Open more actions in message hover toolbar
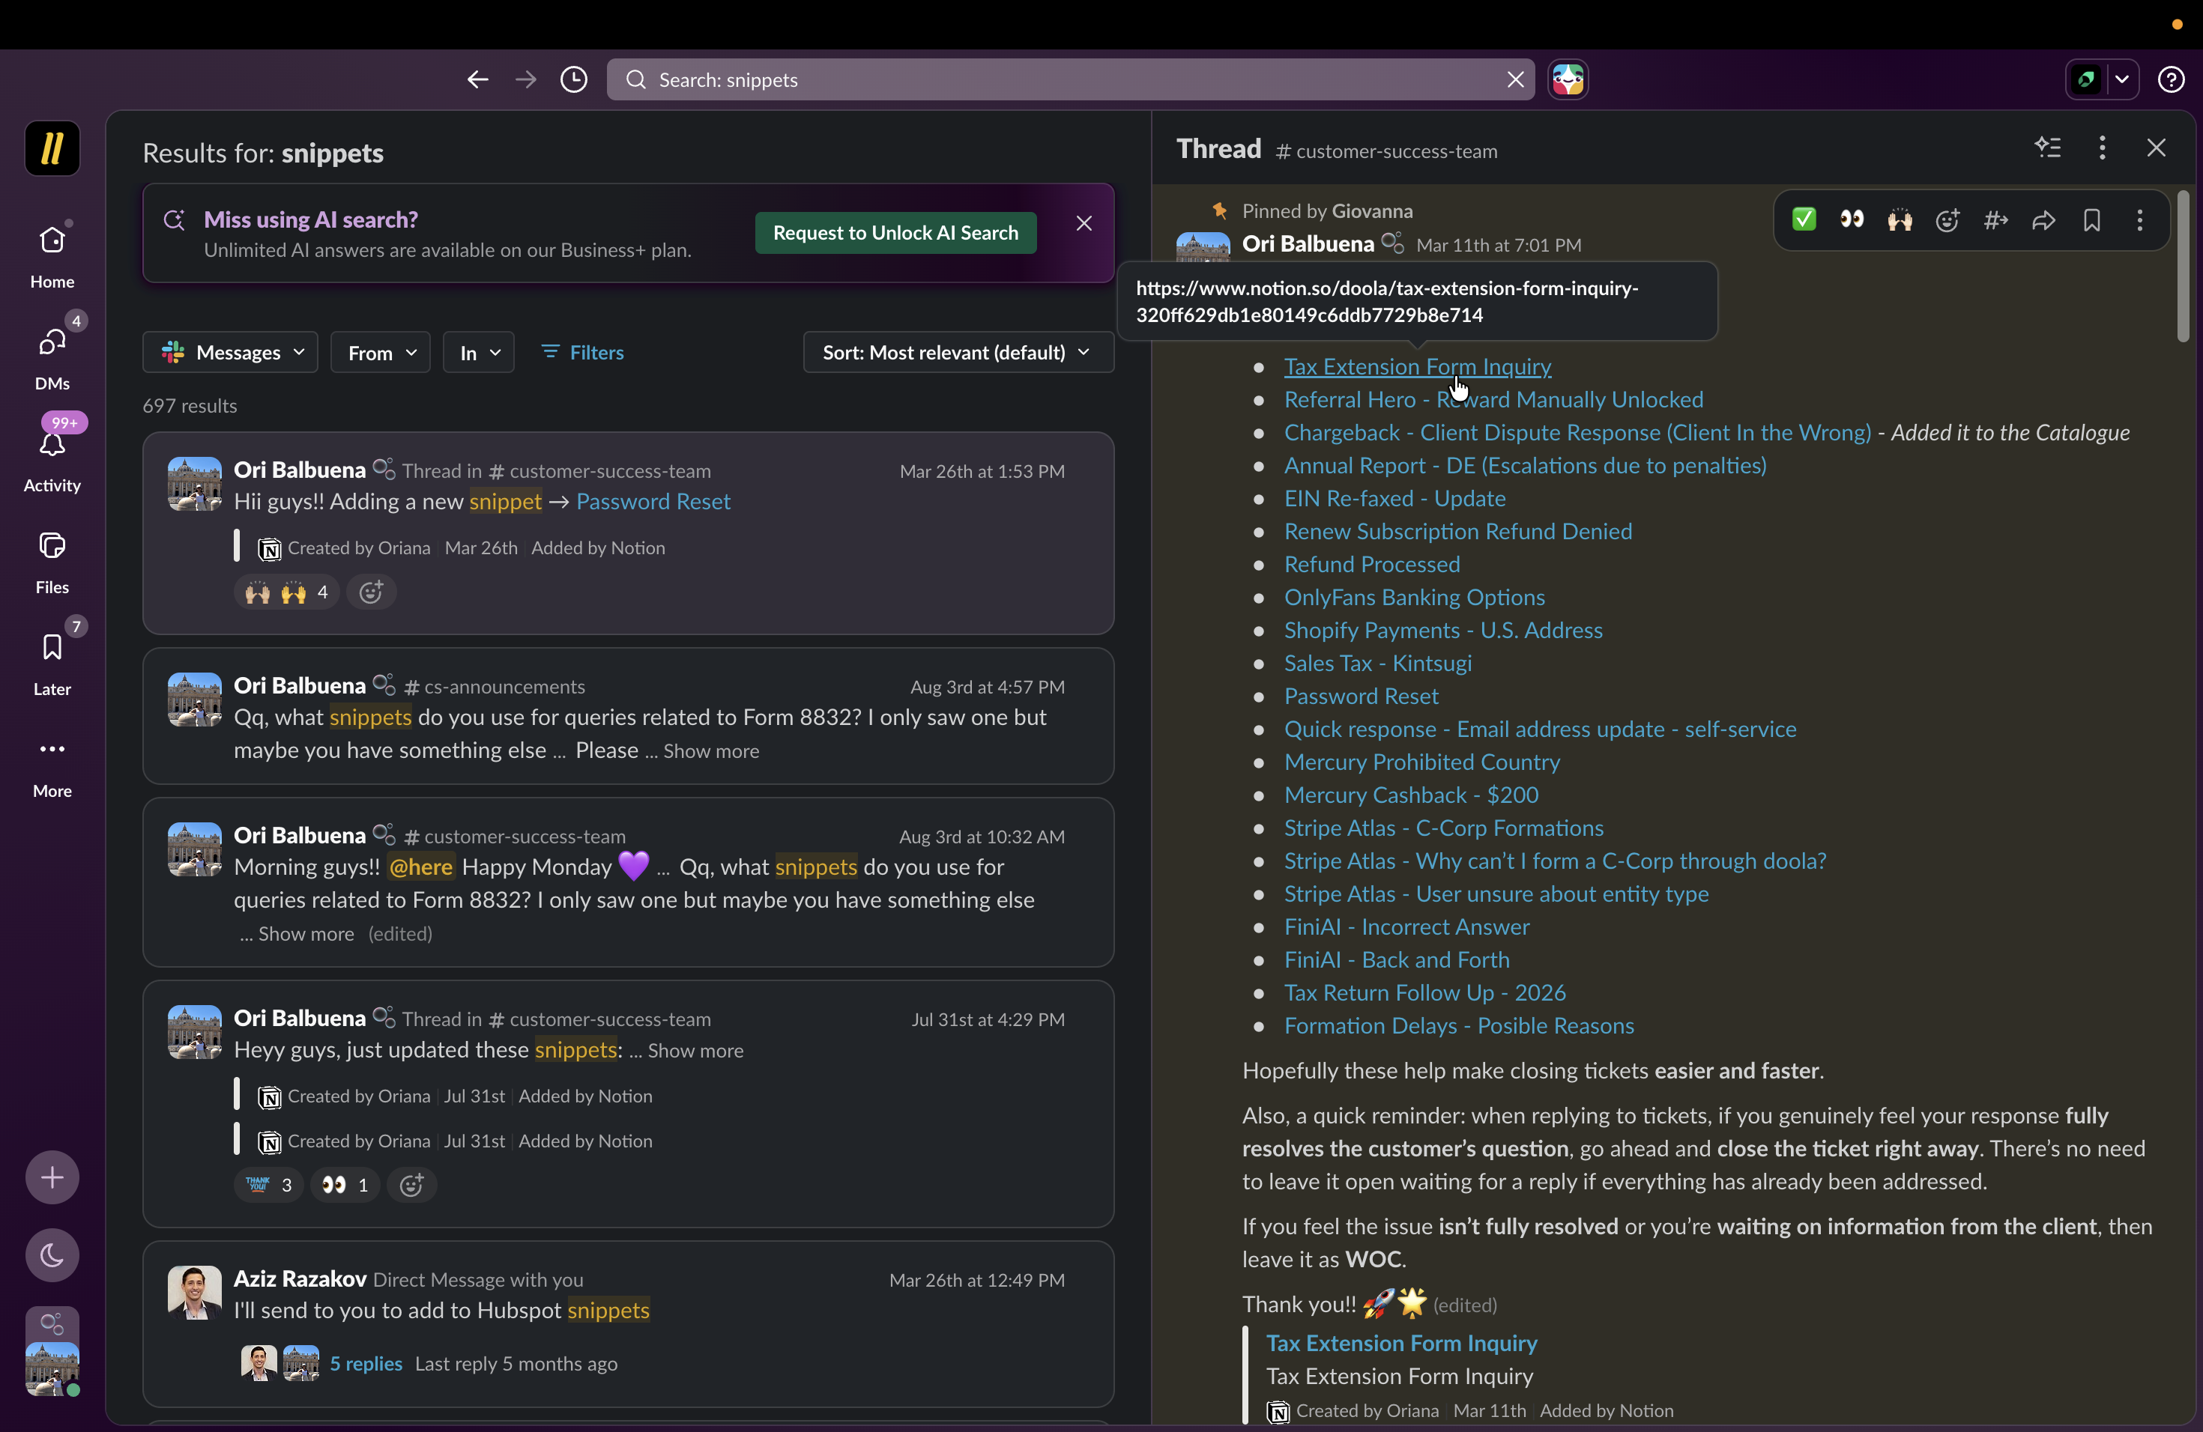 point(2140,219)
